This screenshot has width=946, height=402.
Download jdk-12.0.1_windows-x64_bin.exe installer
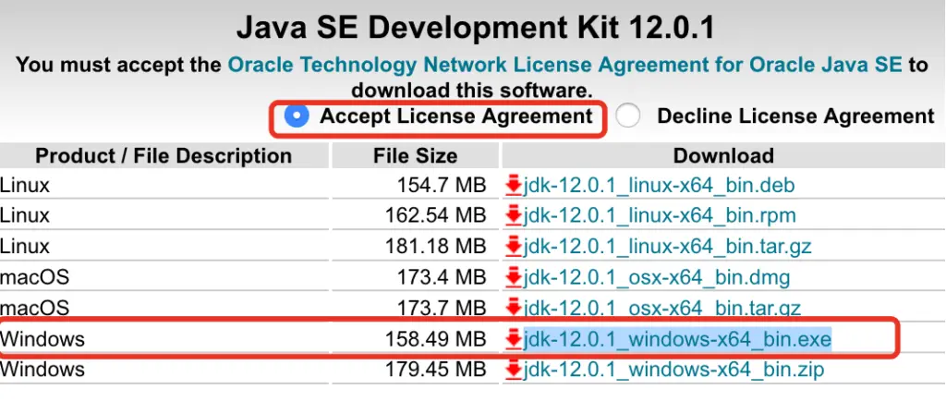pos(677,339)
